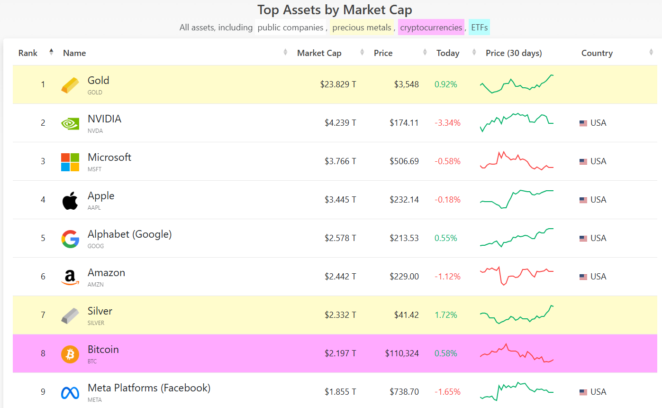Click the Silver bar icon
The width and height of the screenshot is (662, 408).
point(70,315)
